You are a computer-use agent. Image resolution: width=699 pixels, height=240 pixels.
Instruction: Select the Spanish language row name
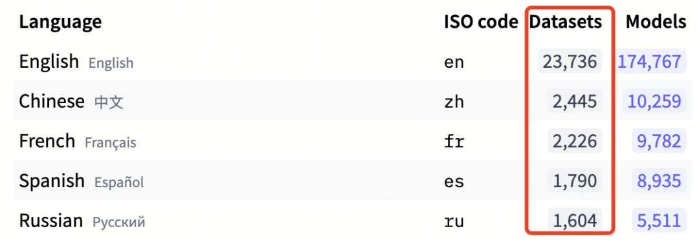(x=51, y=181)
